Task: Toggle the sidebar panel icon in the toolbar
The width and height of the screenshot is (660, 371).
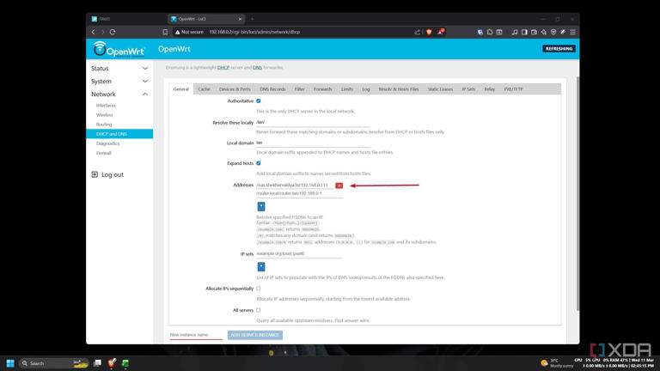Action: pos(524,32)
